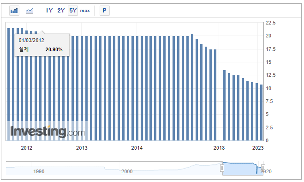
Task: Click the right handle of range navigator
Action: tap(263, 168)
